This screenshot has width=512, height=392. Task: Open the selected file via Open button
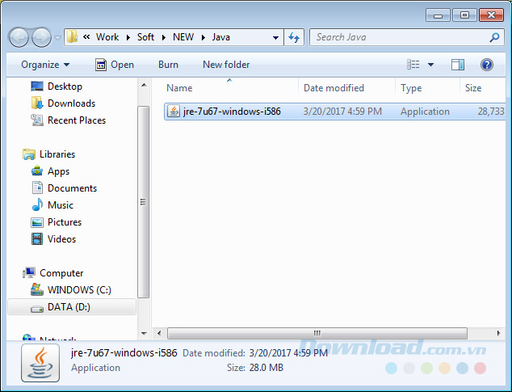tap(115, 65)
